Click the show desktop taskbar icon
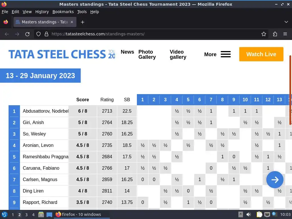 pos(49,214)
